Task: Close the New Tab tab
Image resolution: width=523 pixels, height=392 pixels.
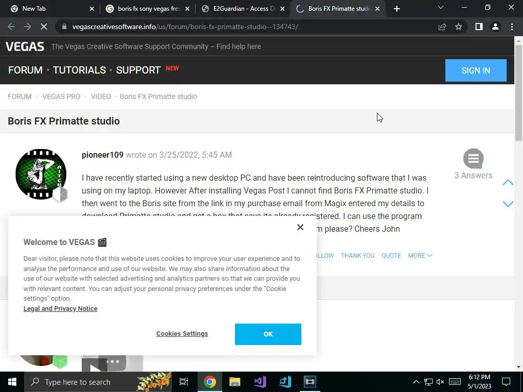Action: [92, 9]
